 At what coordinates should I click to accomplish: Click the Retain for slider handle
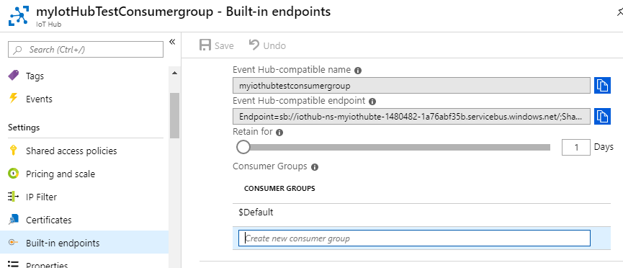pyautogui.click(x=243, y=147)
